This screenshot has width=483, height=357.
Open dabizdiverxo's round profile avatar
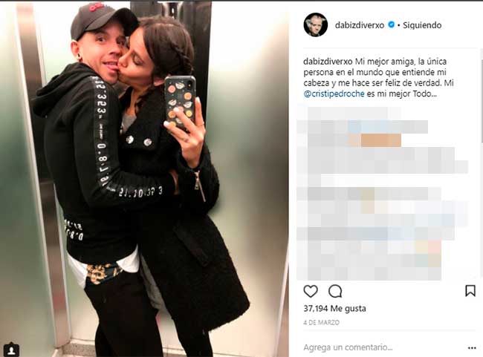pos(315,24)
